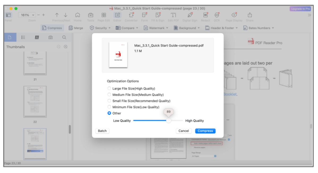
Task: Select the Other quality option
Action: 109,113
